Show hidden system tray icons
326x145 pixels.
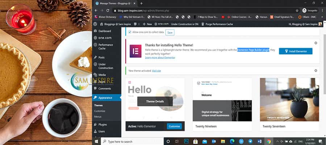[277, 141]
